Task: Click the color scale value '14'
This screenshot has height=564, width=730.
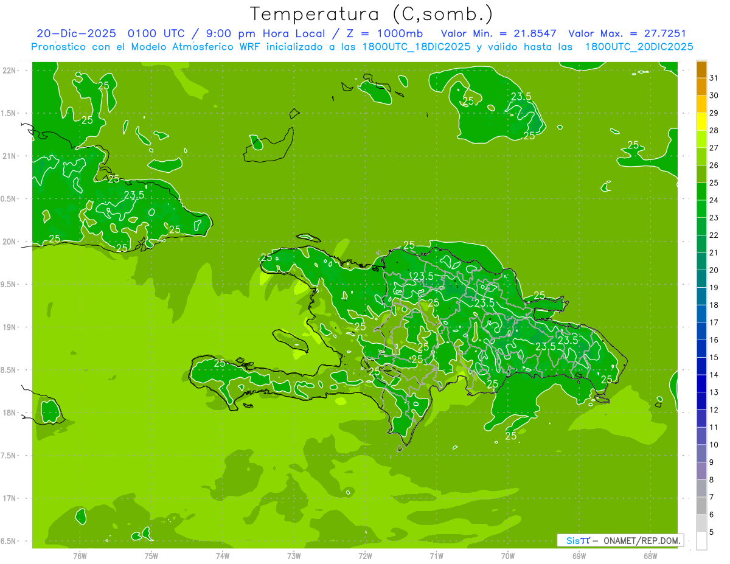Action: [x=714, y=375]
